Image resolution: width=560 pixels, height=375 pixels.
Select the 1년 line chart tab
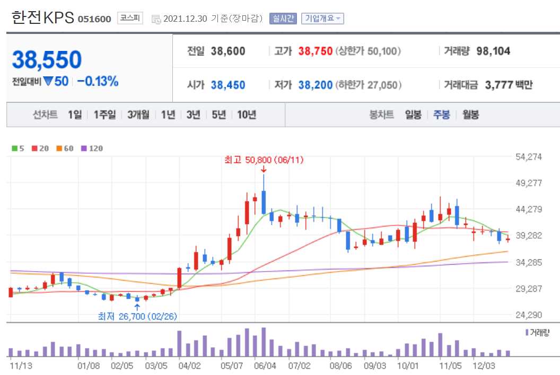pos(168,115)
